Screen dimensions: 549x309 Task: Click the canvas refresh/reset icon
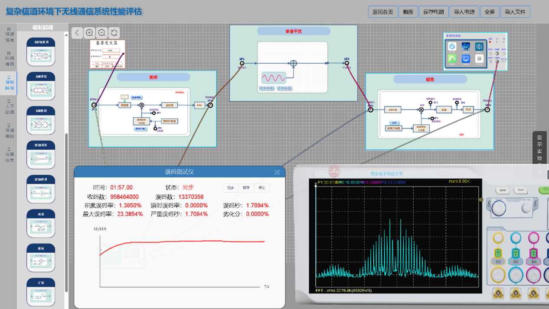tap(114, 33)
